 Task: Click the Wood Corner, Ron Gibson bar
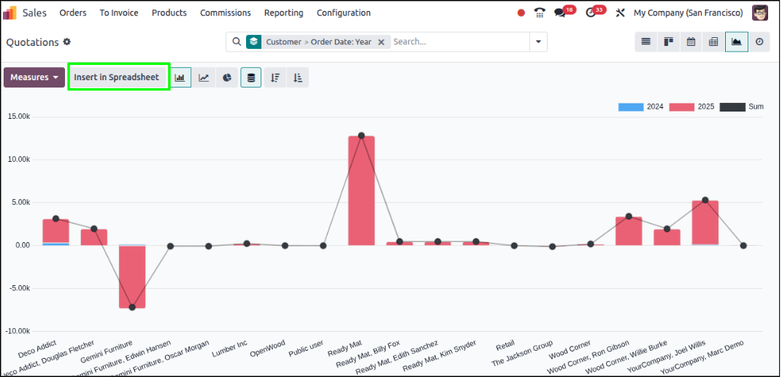(629, 231)
